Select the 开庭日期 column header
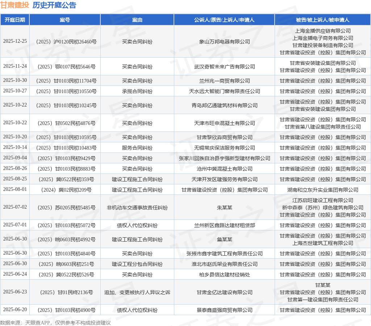This screenshot has height=326, width=371. tap(15, 20)
